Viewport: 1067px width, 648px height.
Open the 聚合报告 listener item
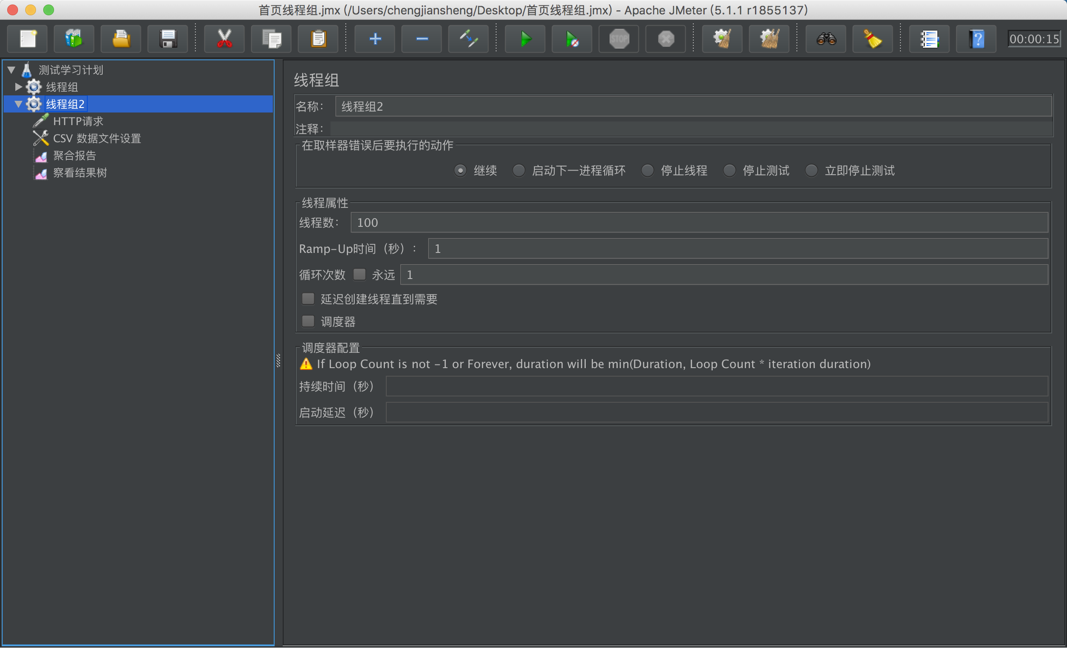click(x=74, y=156)
